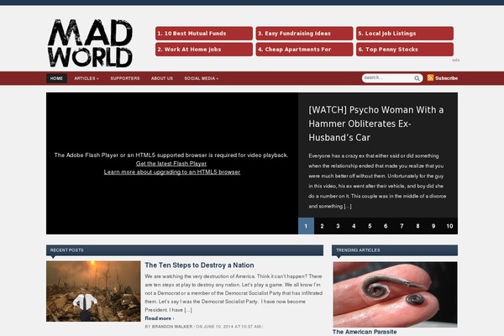This screenshot has height=336, width=504.
Task: Click the parasite worm trending thumbnail
Action: click(x=395, y=295)
